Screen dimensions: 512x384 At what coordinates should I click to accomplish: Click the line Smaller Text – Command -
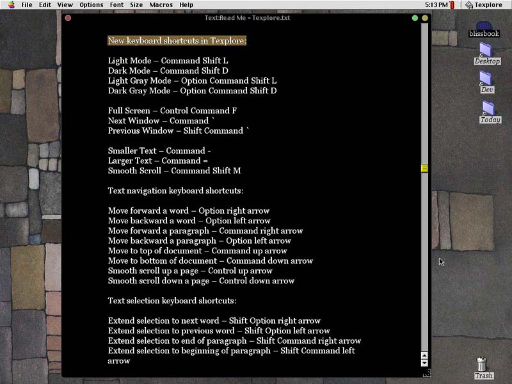(159, 151)
